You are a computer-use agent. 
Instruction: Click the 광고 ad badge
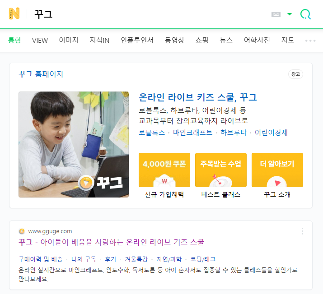(x=295, y=74)
